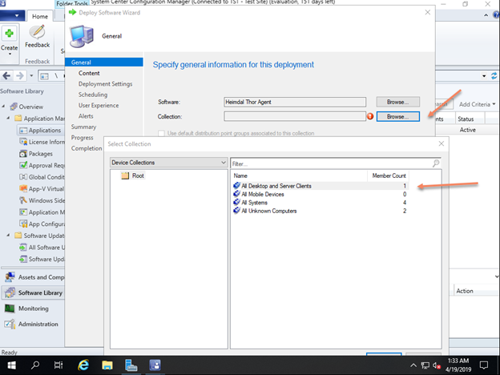Open taskbar search

click(x=35, y=365)
